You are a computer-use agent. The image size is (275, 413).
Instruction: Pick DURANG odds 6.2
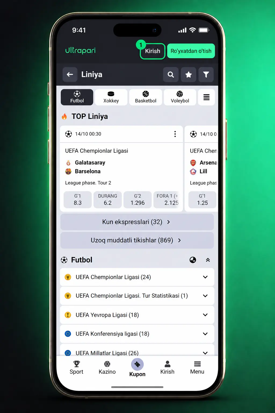108,200
